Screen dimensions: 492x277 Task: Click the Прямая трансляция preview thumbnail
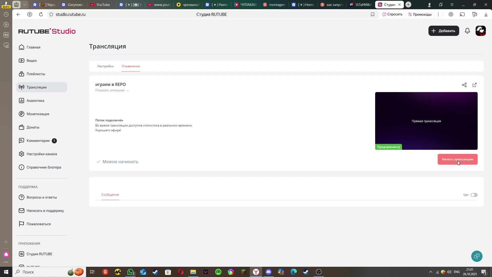426,121
